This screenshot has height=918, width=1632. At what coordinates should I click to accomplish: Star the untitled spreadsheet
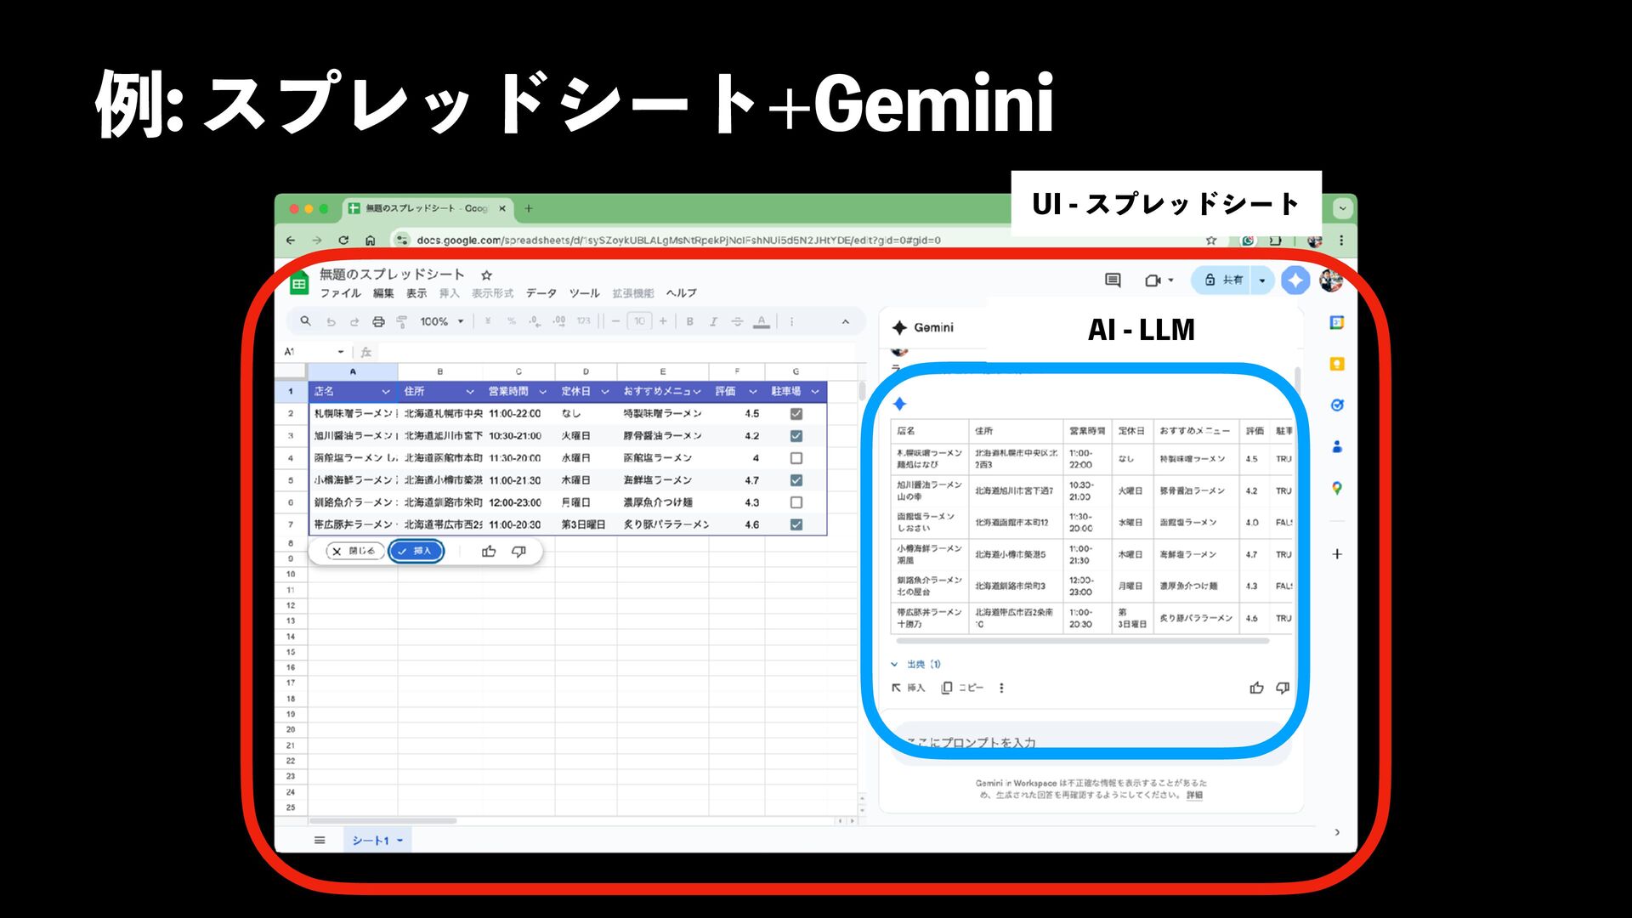pyautogui.click(x=486, y=275)
